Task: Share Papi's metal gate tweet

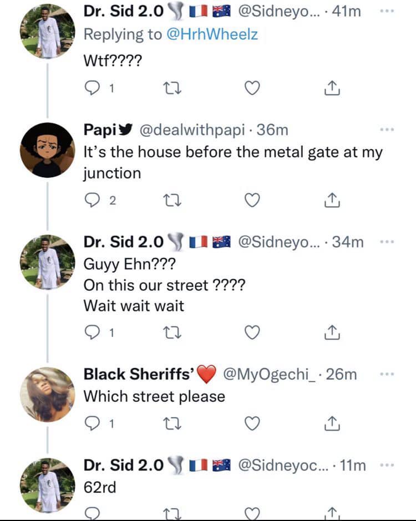Action: coord(331,200)
